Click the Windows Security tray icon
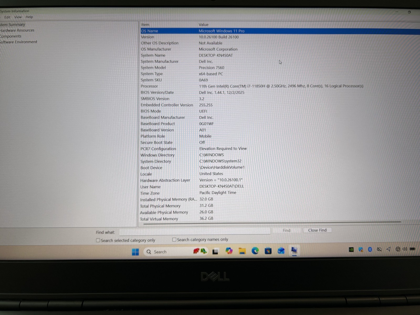The height and width of the screenshot is (315, 420). click(361, 249)
